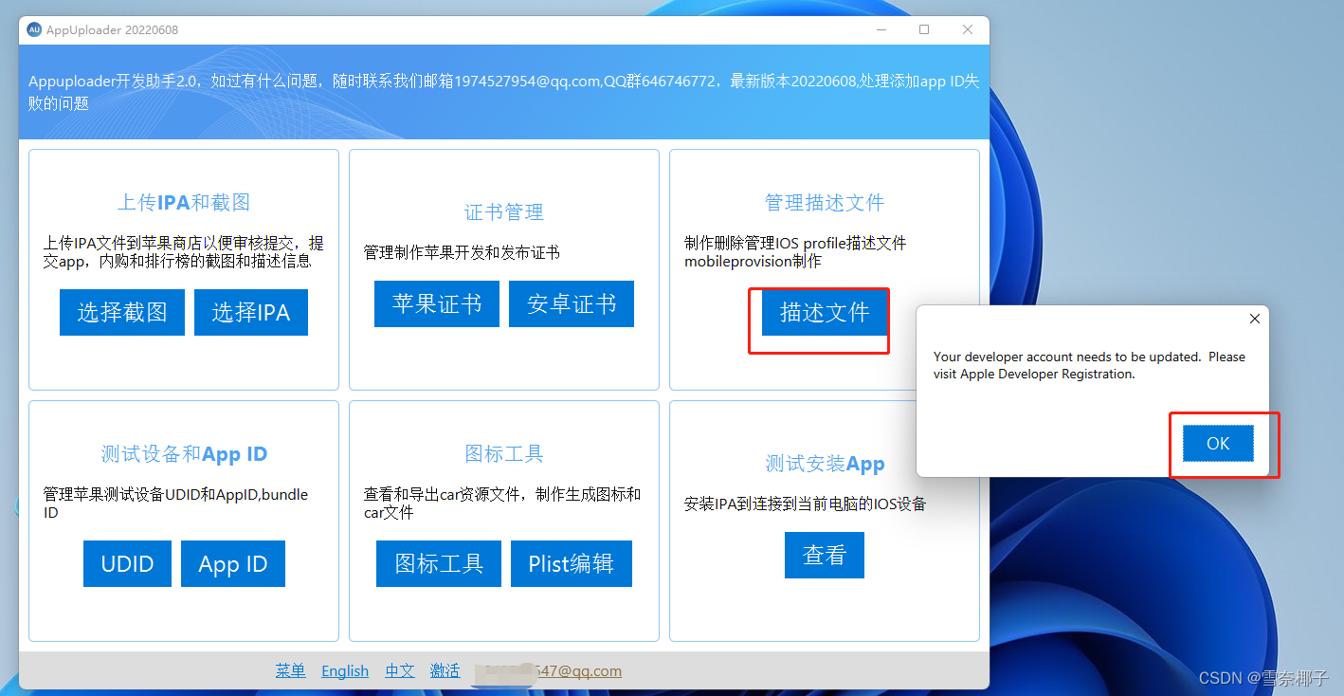The width and height of the screenshot is (1344, 696).
Task: Click the 上传IPA和截图 heading
Action: pos(184,202)
